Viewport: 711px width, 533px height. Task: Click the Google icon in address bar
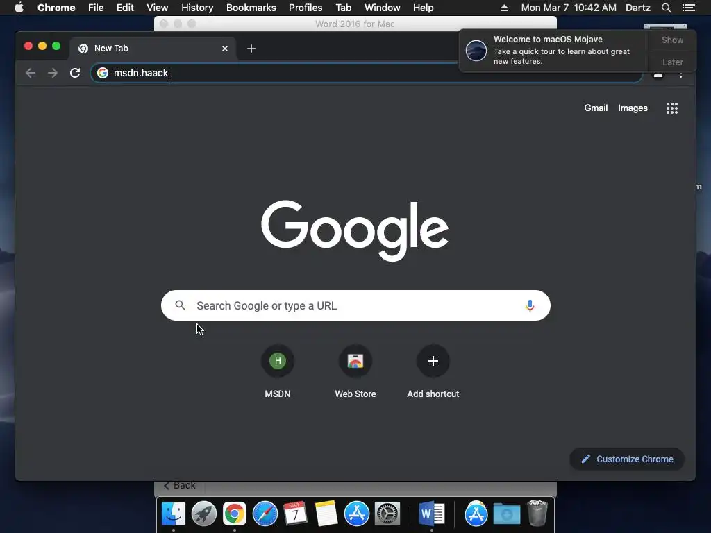103,72
